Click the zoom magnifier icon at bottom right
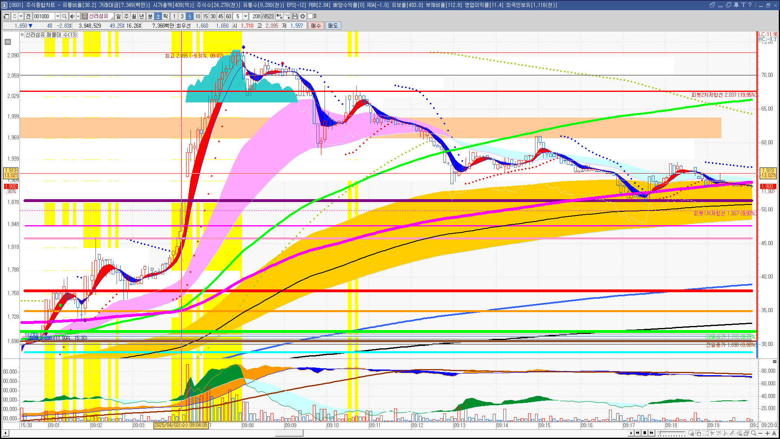 point(754,433)
